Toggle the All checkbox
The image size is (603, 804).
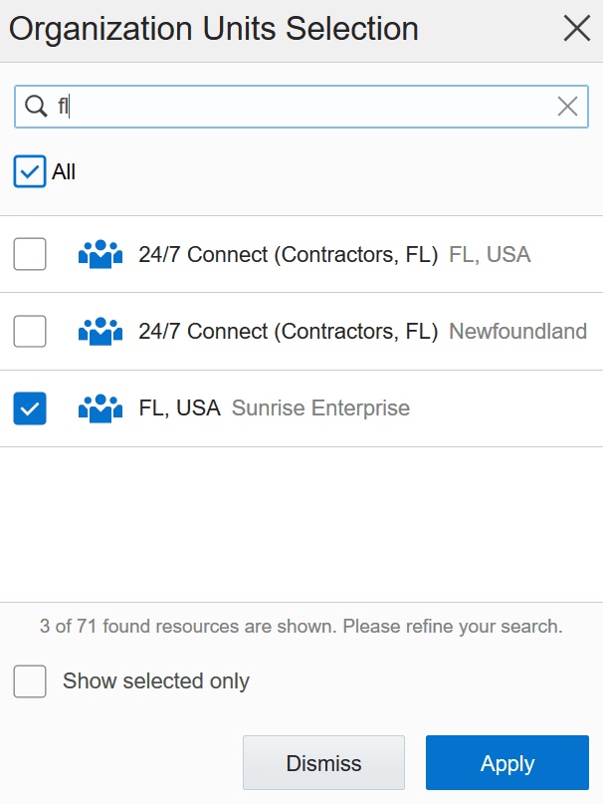30,171
